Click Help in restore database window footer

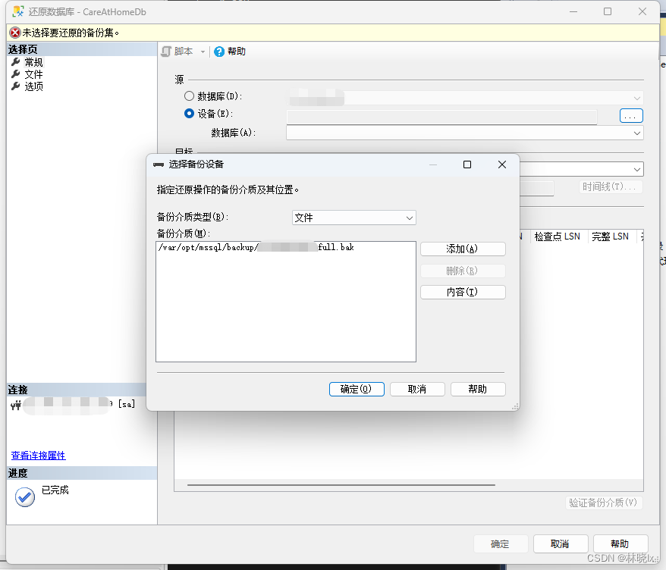pyautogui.click(x=620, y=543)
